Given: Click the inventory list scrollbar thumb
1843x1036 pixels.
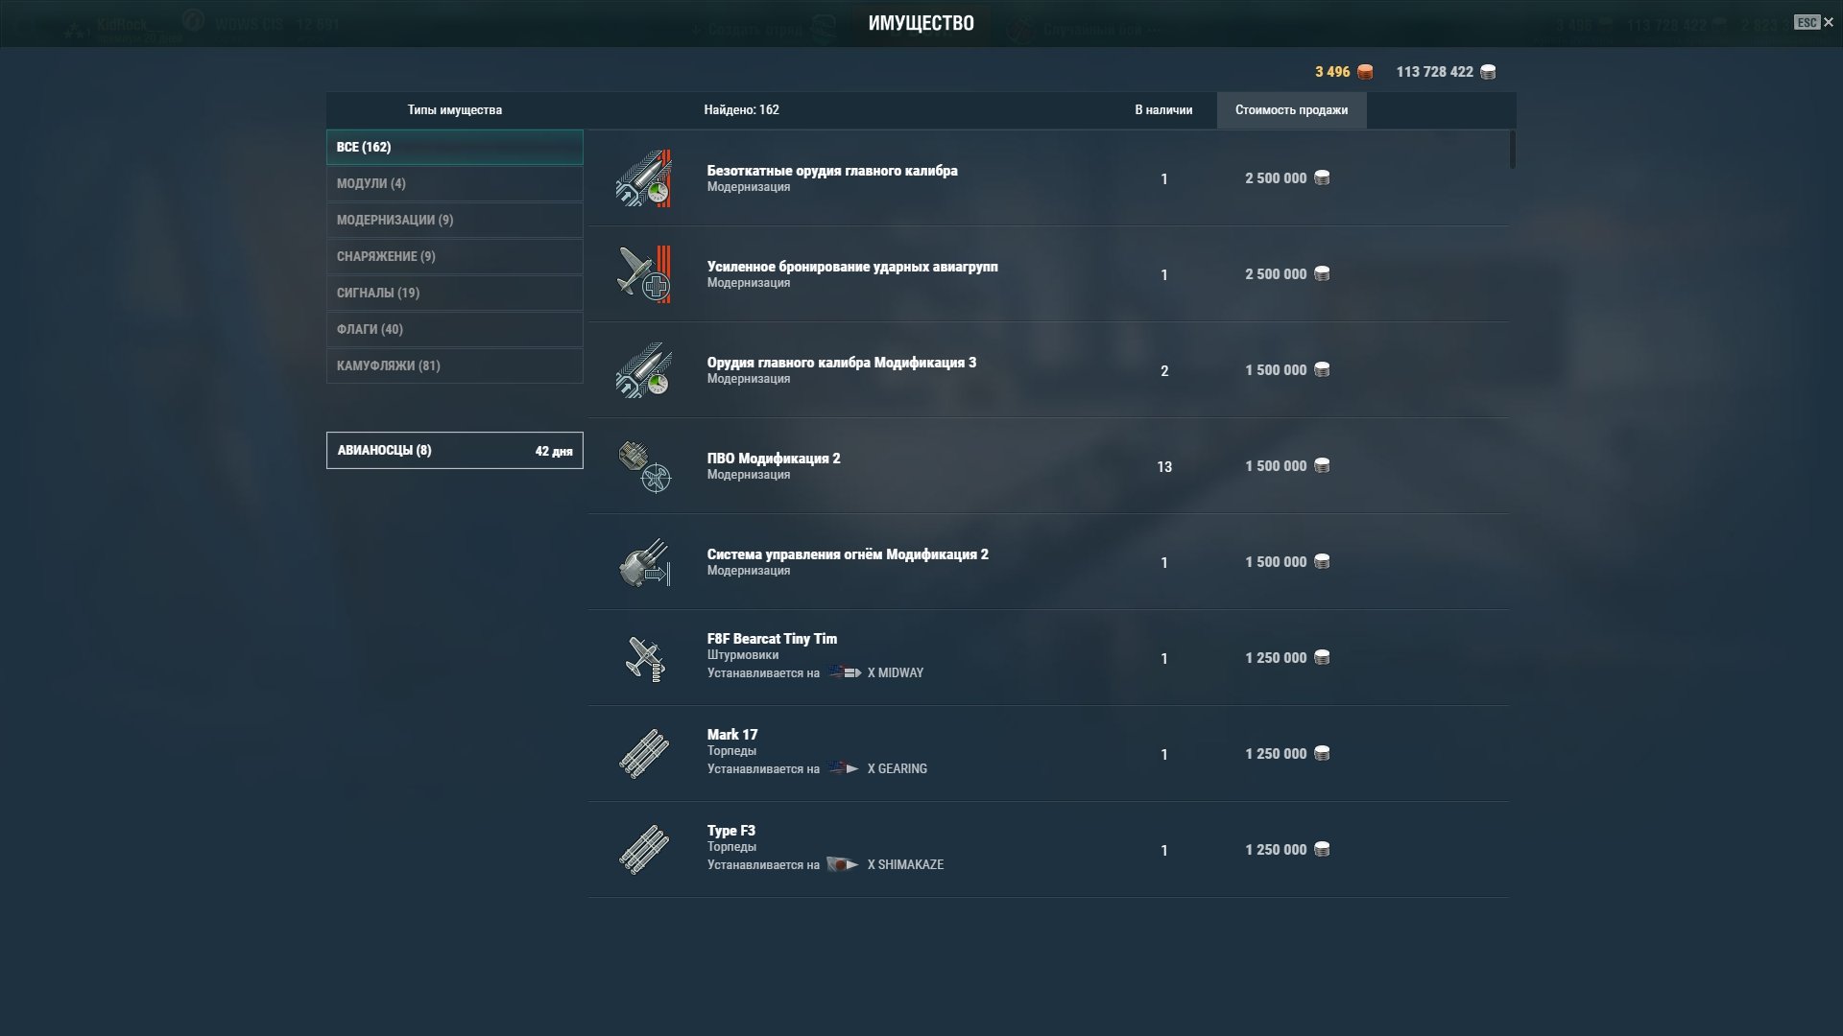Looking at the screenshot, I should pos(1512,150).
